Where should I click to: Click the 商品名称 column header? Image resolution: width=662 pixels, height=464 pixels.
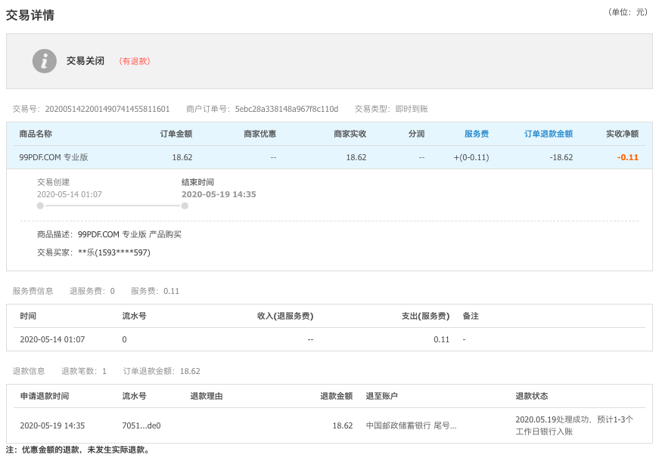click(x=36, y=135)
